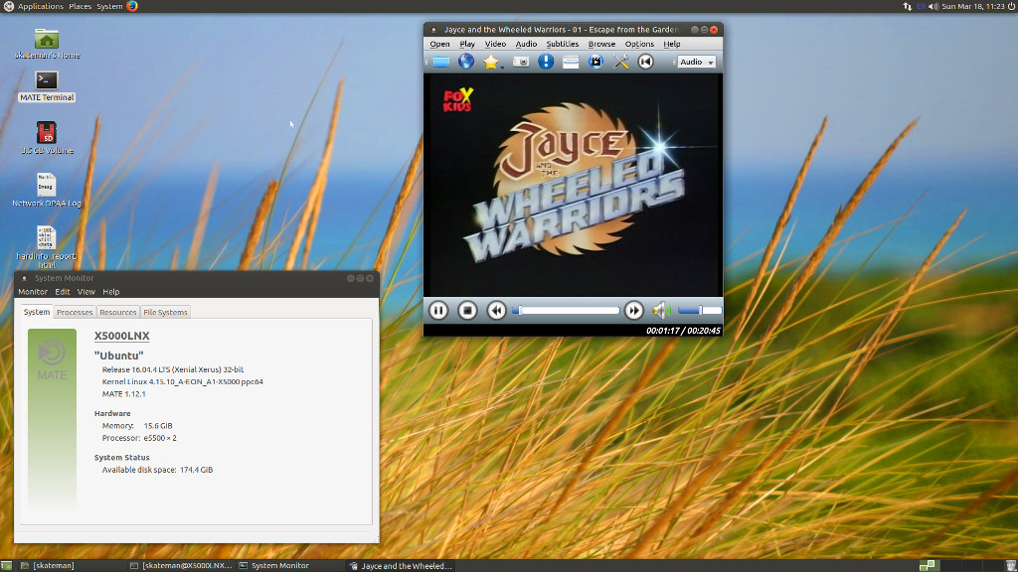
Task: Open the Help menu in System Monitor
Action: [111, 292]
